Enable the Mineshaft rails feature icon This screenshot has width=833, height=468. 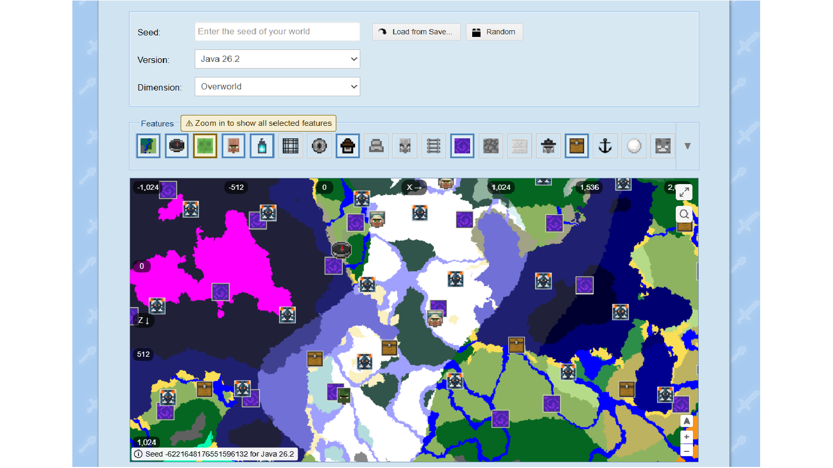[434, 146]
